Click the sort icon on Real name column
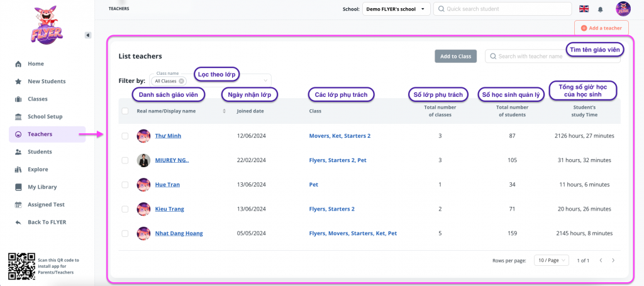 pyautogui.click(x=225, y=111)
